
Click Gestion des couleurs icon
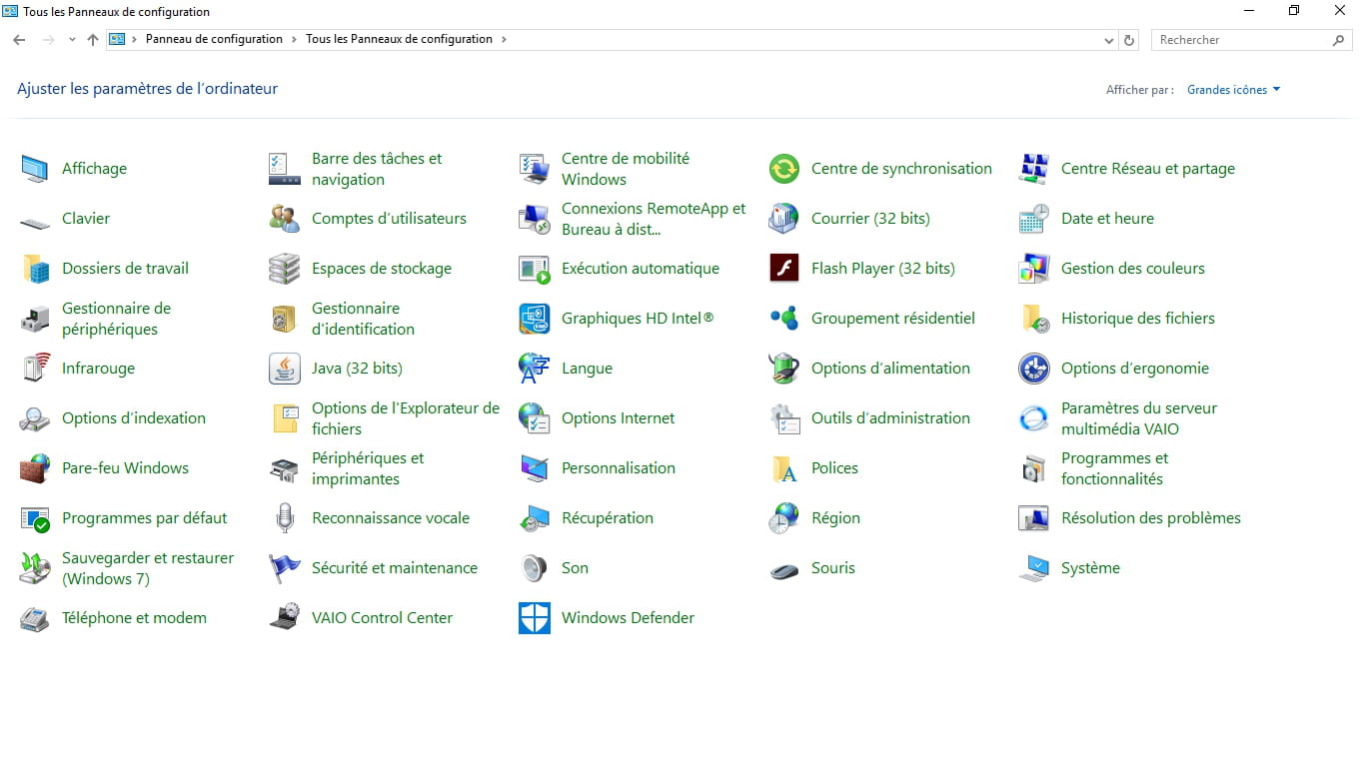[1034, 269]
